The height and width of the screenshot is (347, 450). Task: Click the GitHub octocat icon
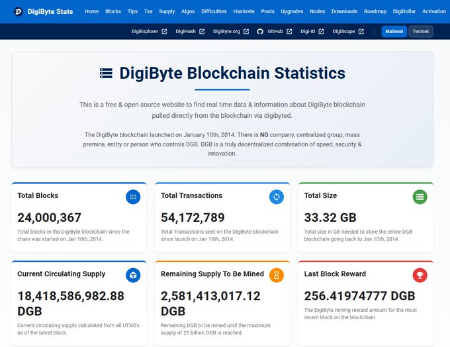click(260, 31)
